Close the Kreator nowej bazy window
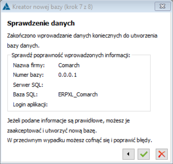Image resolution: width=173 pixels, height=164 pixels. pyautogui.click(x=163, y=6)
